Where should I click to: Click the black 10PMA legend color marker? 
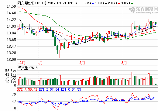(x=106, y=3)
